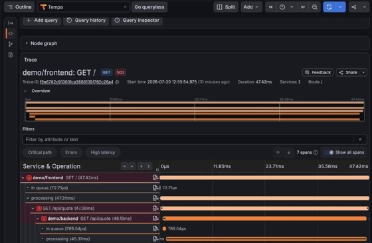Select the in queue (789.04µs) span row
This screenshot has height=243, width=372.
[100, 229]
